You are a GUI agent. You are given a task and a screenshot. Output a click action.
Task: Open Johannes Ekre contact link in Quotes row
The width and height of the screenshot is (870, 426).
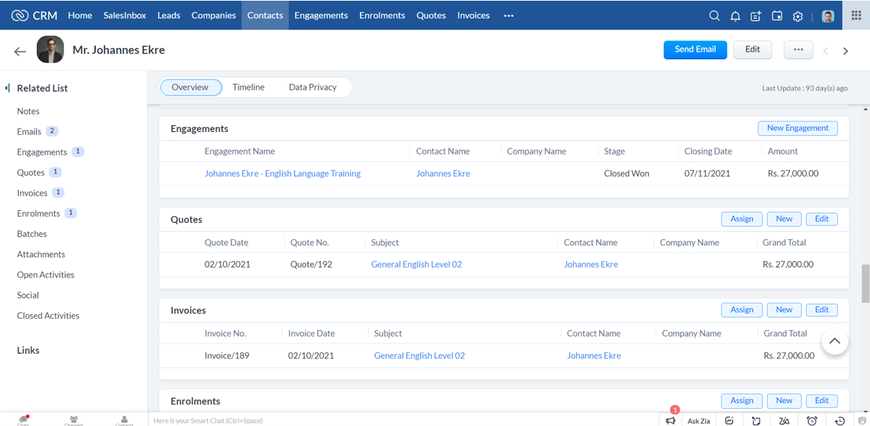coord(591,265)
